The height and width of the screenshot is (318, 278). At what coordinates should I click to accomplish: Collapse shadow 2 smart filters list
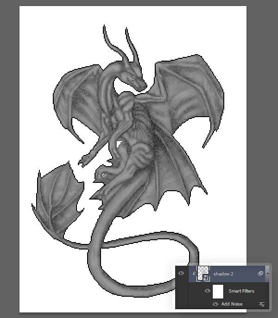[267, 273]
